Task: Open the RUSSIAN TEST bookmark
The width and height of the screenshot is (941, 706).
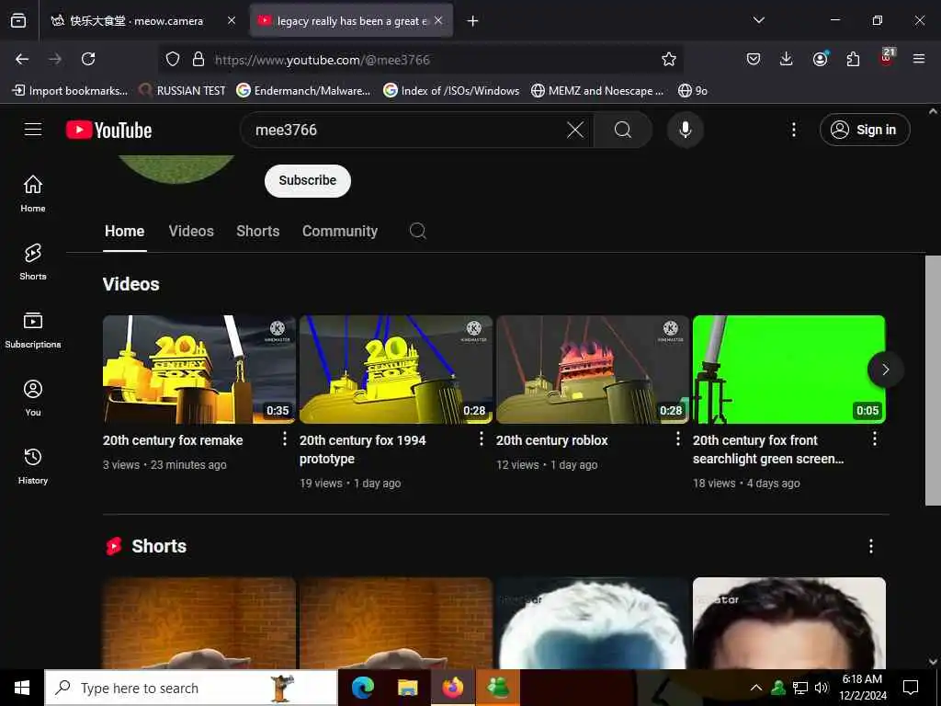Action: [x=182, y=91]
